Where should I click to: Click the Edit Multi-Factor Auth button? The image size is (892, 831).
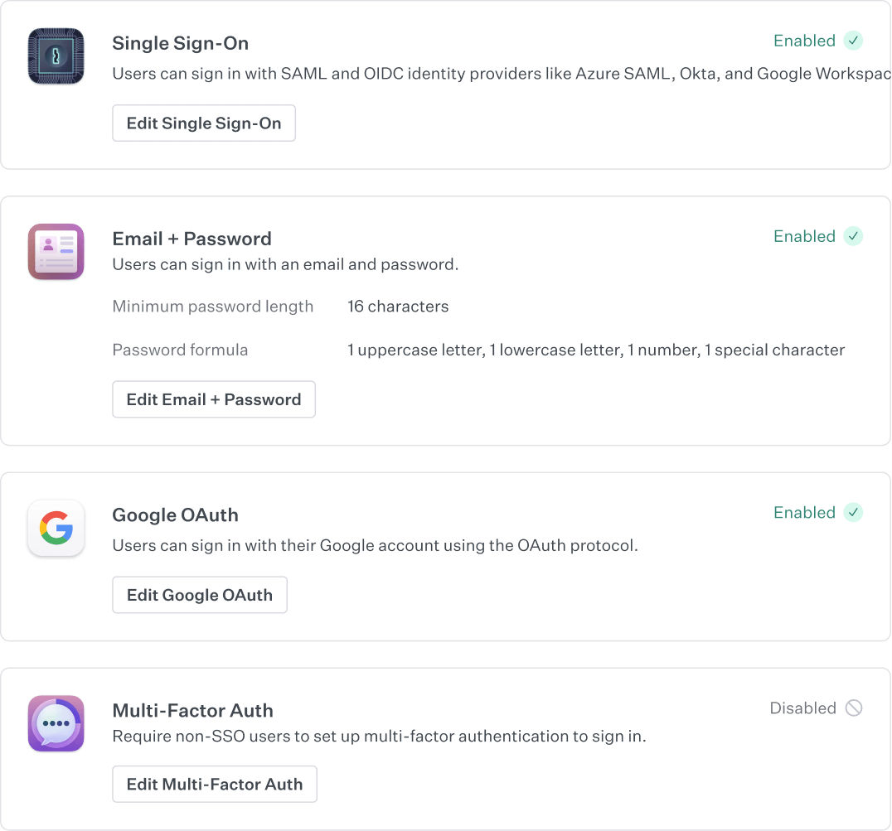coord(214,784)
